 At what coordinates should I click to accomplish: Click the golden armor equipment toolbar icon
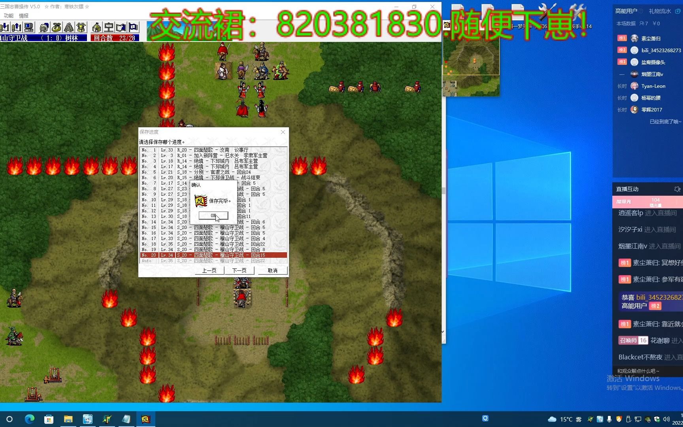pos(81,27)
